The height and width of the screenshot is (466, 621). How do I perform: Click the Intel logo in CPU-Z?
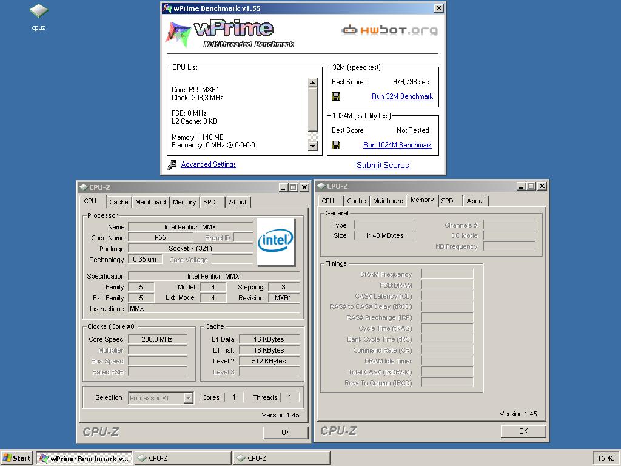276,241
